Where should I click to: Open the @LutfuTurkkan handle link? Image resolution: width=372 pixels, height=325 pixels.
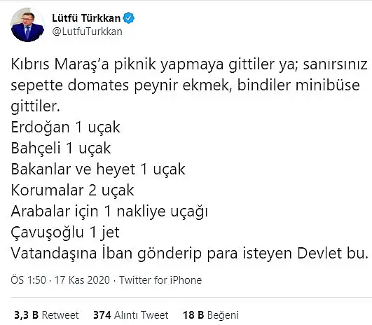click(87, 32)
